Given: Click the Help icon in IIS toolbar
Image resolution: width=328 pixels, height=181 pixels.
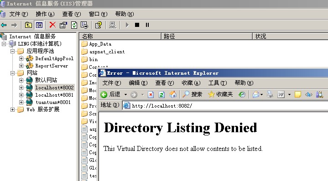Looking at the screenshot, I should coord(99,25).
